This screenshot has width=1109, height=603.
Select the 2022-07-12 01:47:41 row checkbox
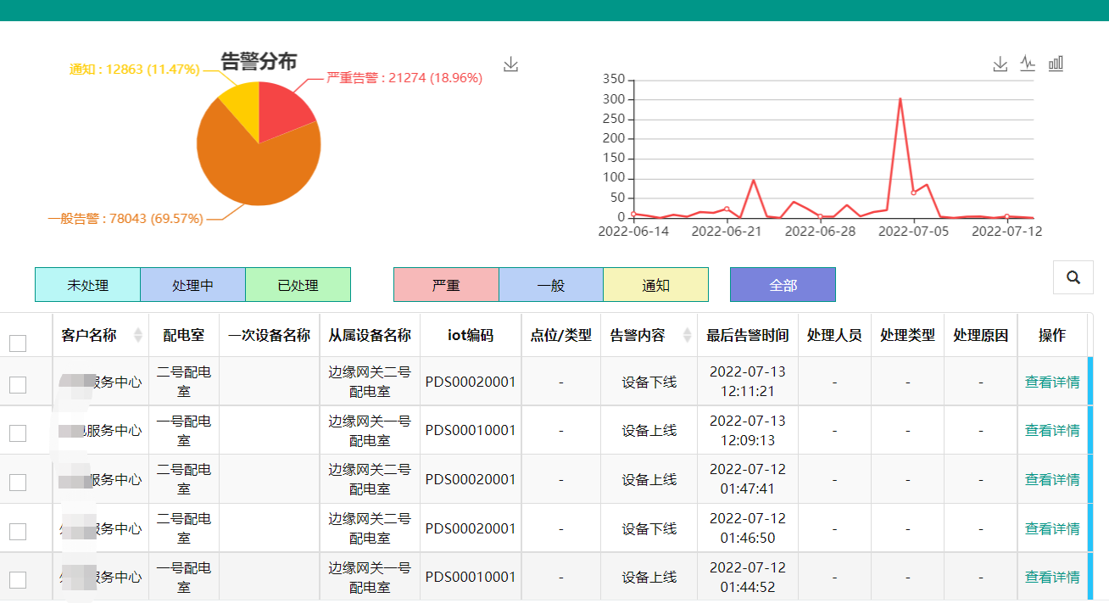pyautogui.click(x=18, y=482)
